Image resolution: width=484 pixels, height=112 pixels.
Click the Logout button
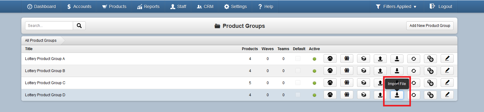[441, 6]
